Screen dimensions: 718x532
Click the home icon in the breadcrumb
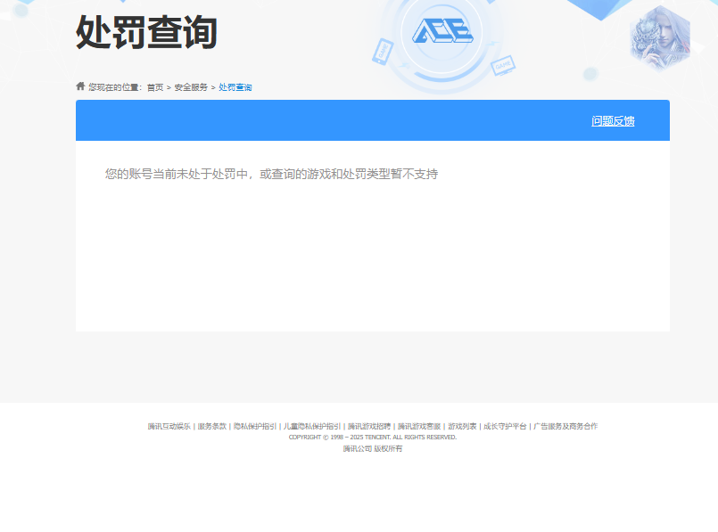tap(78, 87)
